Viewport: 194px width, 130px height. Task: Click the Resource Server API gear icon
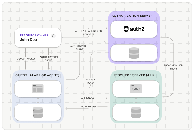(x=136, y=89)
